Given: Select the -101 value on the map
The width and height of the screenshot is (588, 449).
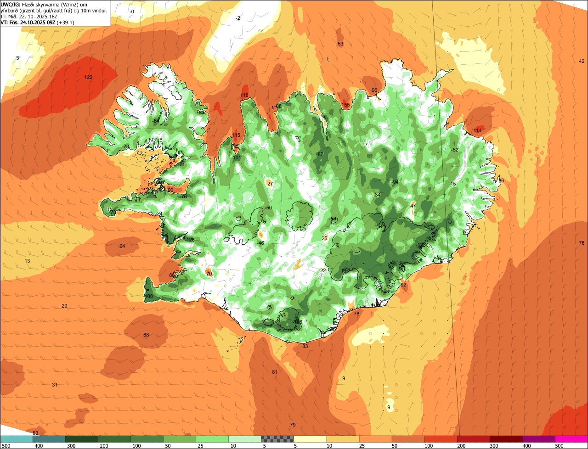Looking at the screenshot, I should pyautogui.click(x=237, y=157).
